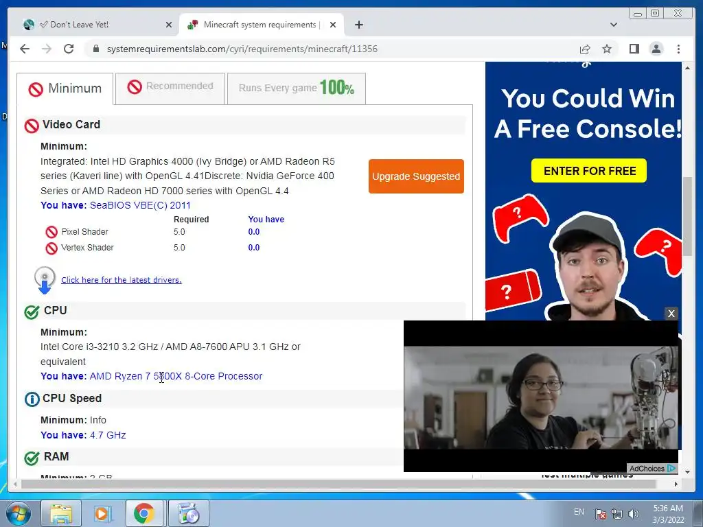Bookmark this page with the star
The width and height of the screenshot is (703, 527).
(x=607, y=49)
